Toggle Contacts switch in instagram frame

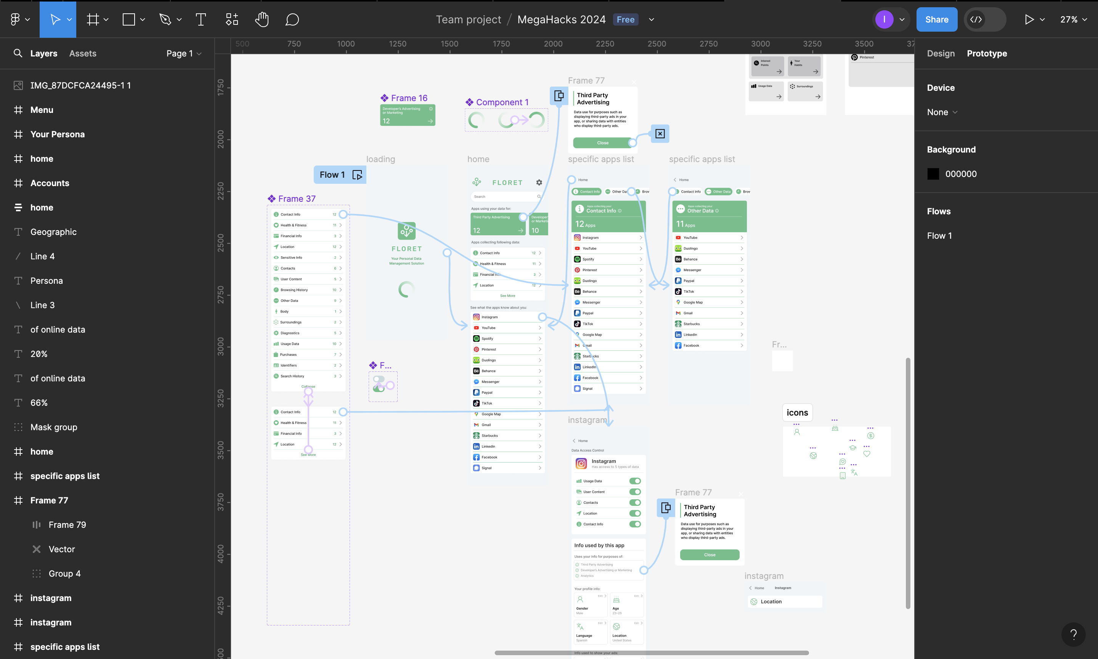point(635,502)
